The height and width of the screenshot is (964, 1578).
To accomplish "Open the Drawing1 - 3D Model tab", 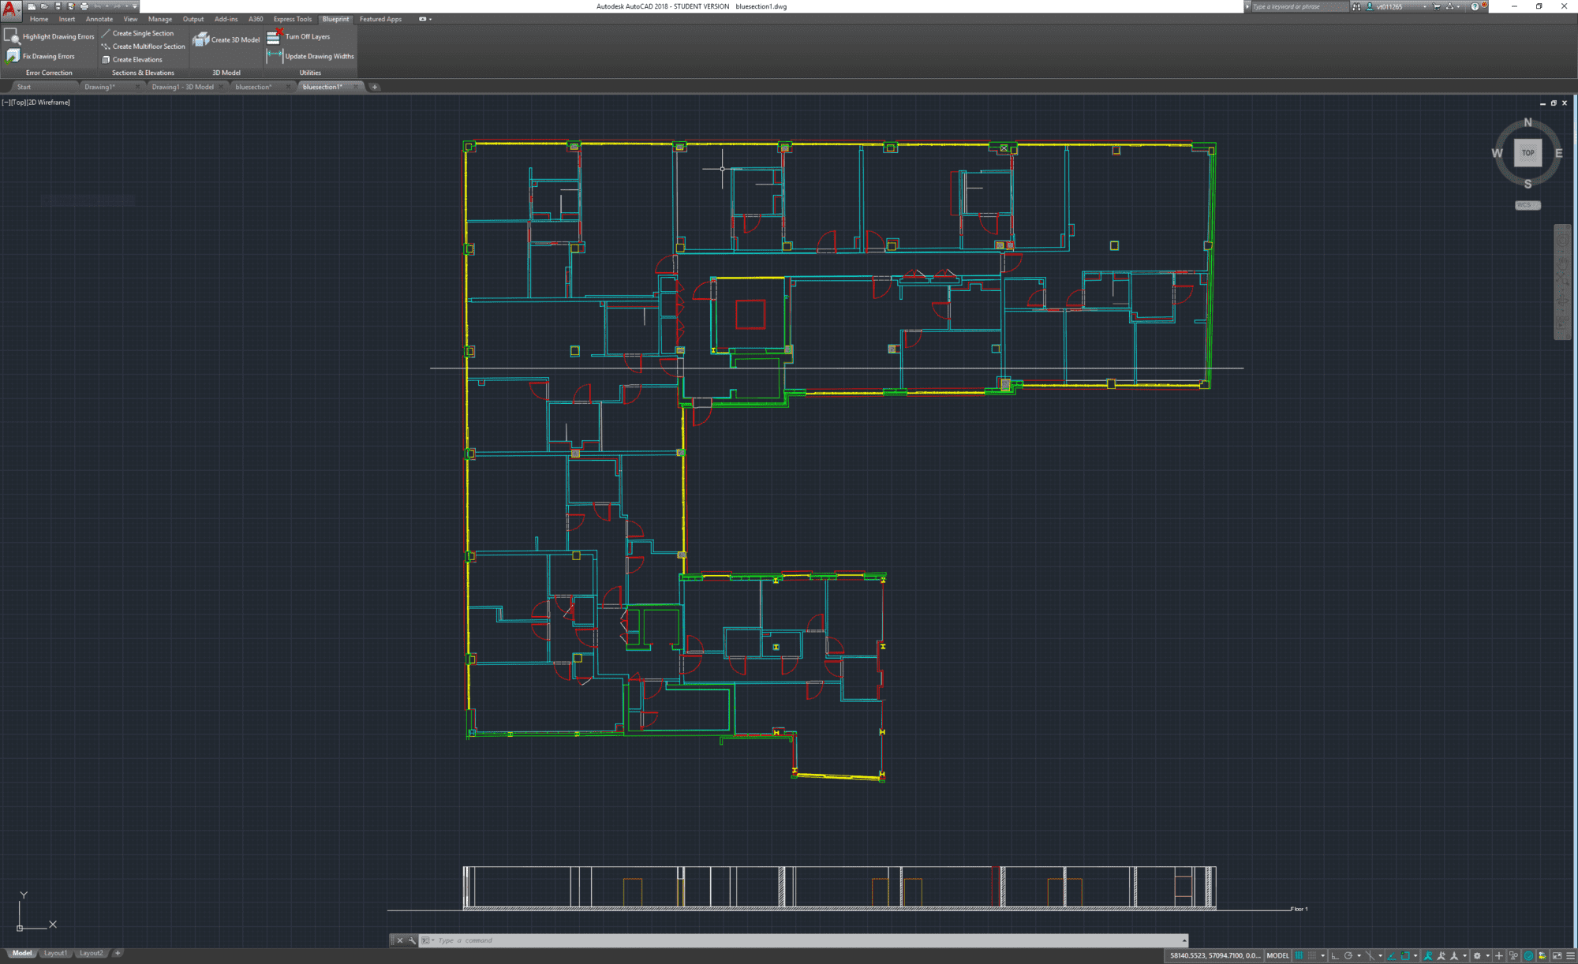I will pos(182,87).
